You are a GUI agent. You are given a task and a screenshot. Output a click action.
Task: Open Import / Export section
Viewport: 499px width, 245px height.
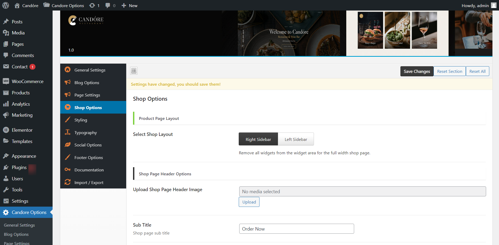tap(89, 182)
